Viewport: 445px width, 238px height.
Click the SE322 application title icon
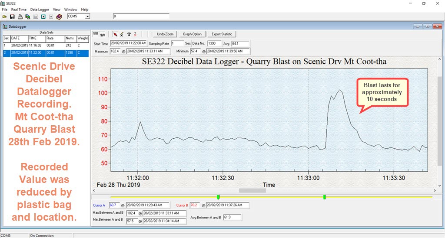pos(3,3)
